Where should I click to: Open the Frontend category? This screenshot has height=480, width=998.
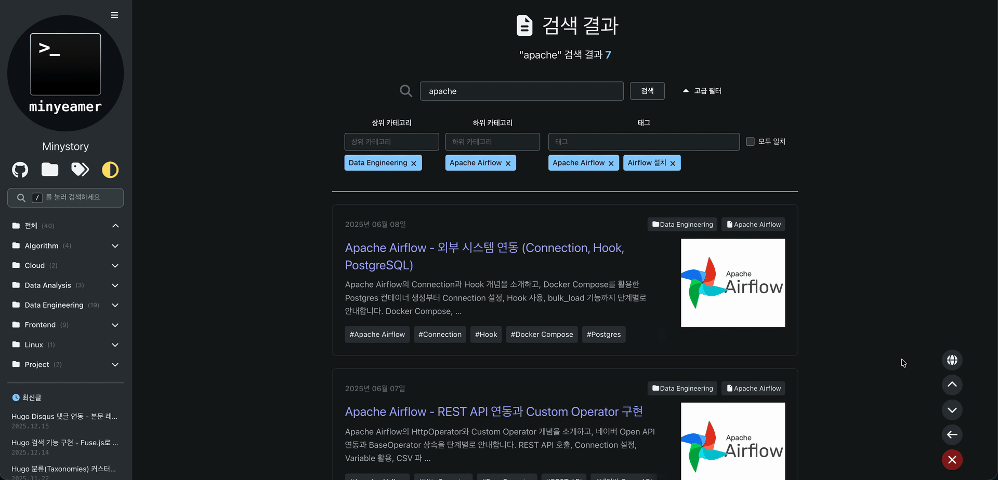[40, 325]
